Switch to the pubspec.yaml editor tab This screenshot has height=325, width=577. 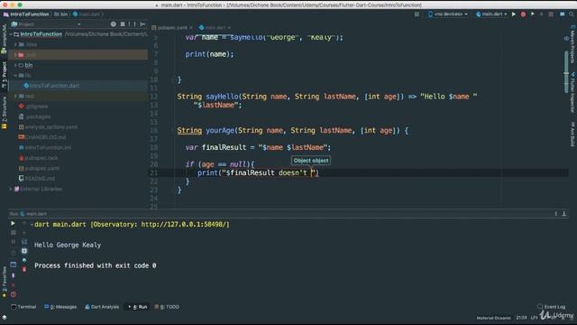pyautogui.click(x=172, y=28)
